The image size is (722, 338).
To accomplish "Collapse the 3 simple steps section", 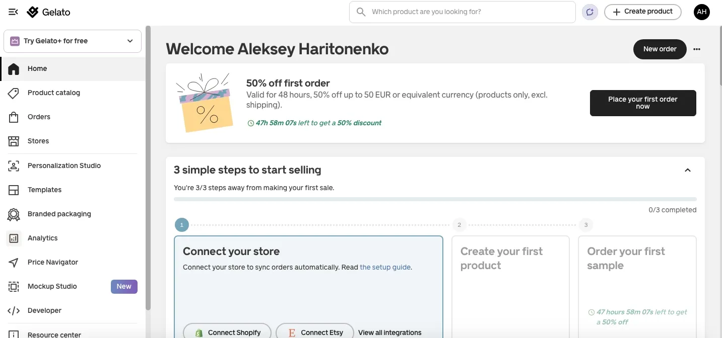I will click(x=688, y=170).
